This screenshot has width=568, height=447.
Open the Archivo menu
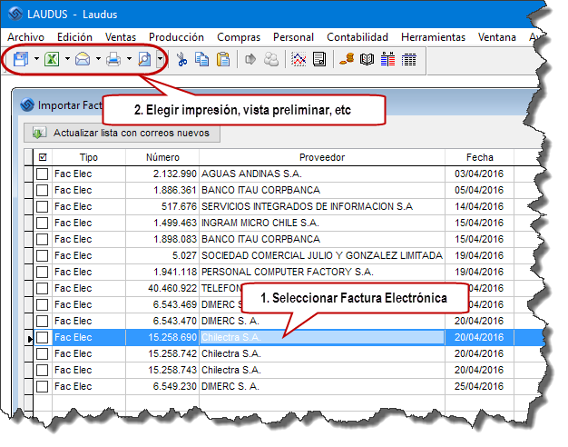point(25,37)
